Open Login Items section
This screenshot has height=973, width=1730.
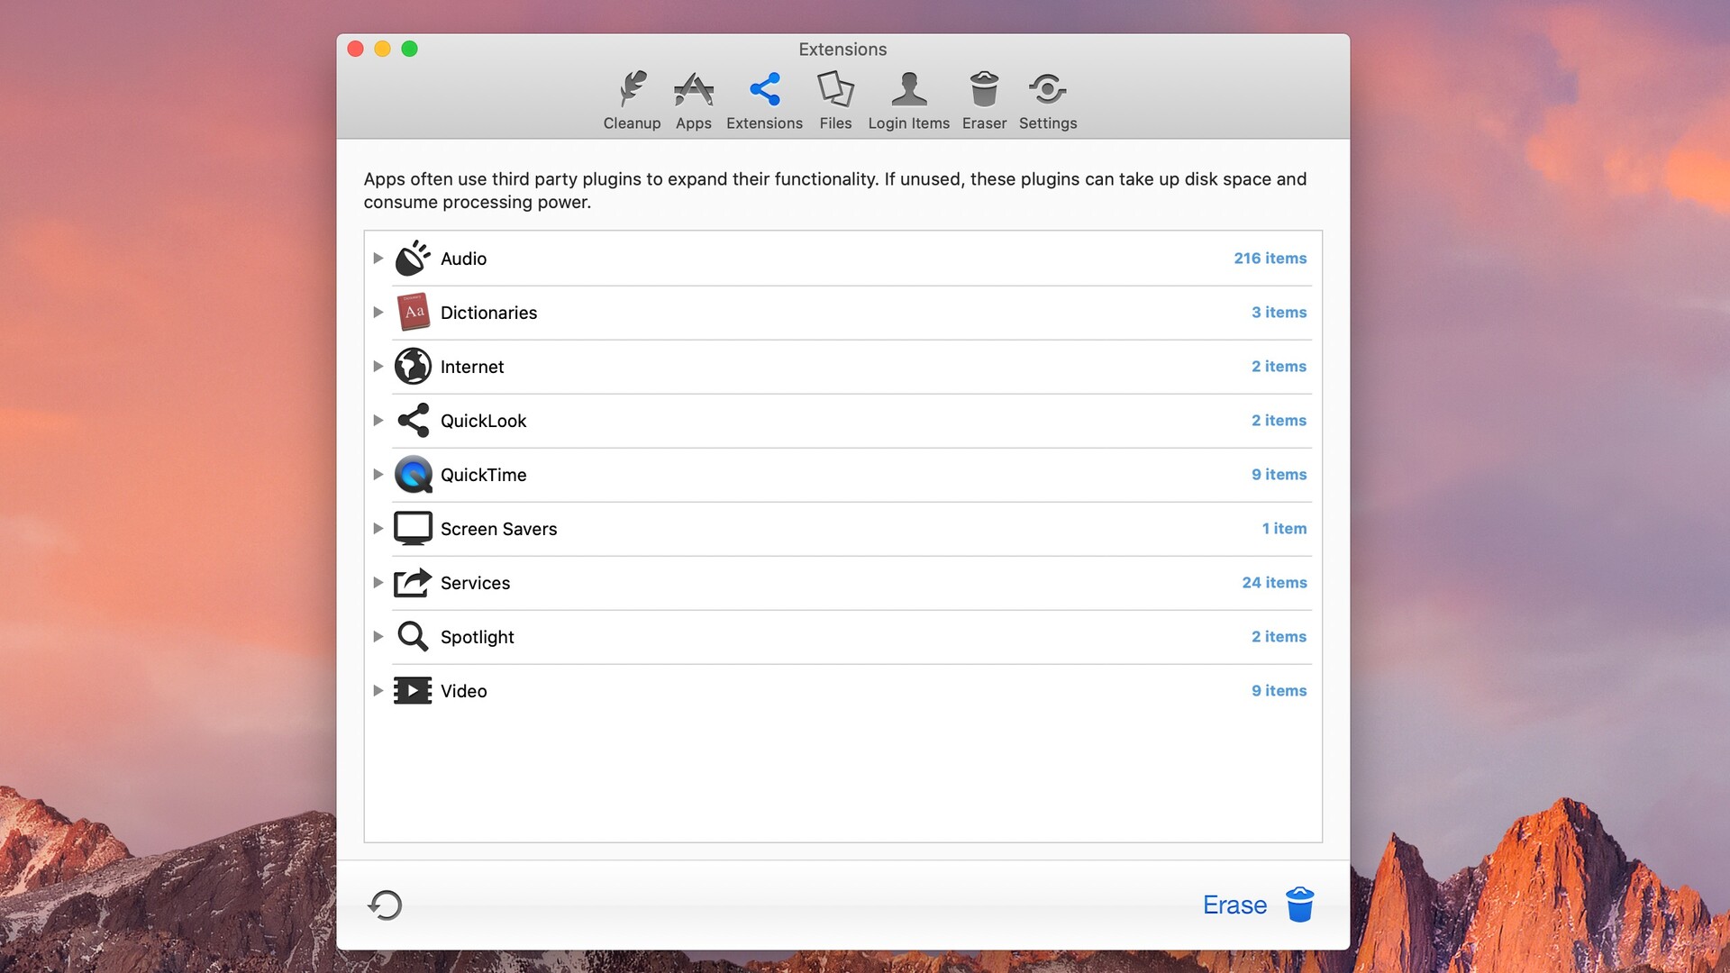coord(909,100)
